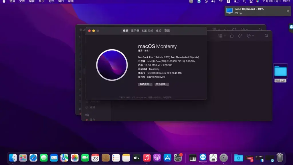Click the search icon in Finder toolbar
Viewport: 293px width, 165px height.
coord(266,36)
